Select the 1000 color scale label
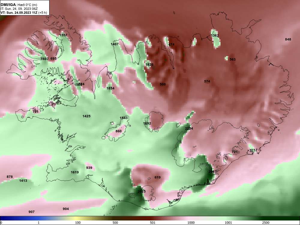 [191, 223]
